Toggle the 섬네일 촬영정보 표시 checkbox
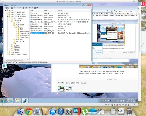Screen dimensions: 146x116 79,83
